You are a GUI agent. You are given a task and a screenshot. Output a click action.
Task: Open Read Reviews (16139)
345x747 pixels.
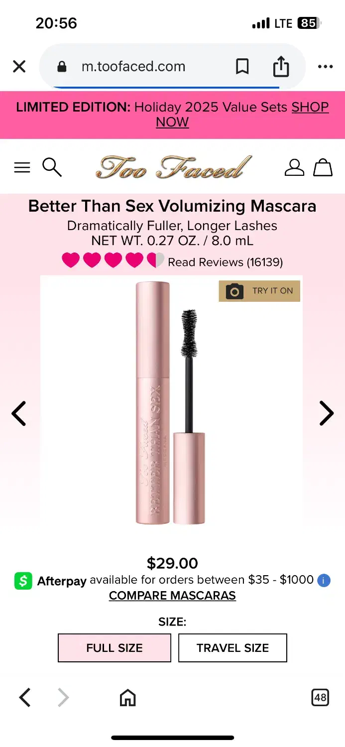pos(226,262)
